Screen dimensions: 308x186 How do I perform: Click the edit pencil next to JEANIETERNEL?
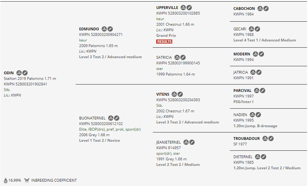click(192, 142)
